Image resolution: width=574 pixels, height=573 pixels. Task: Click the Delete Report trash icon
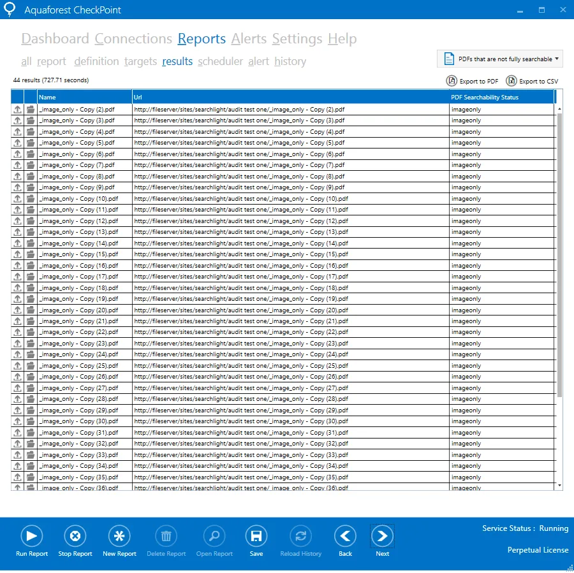tap(166, 535)
